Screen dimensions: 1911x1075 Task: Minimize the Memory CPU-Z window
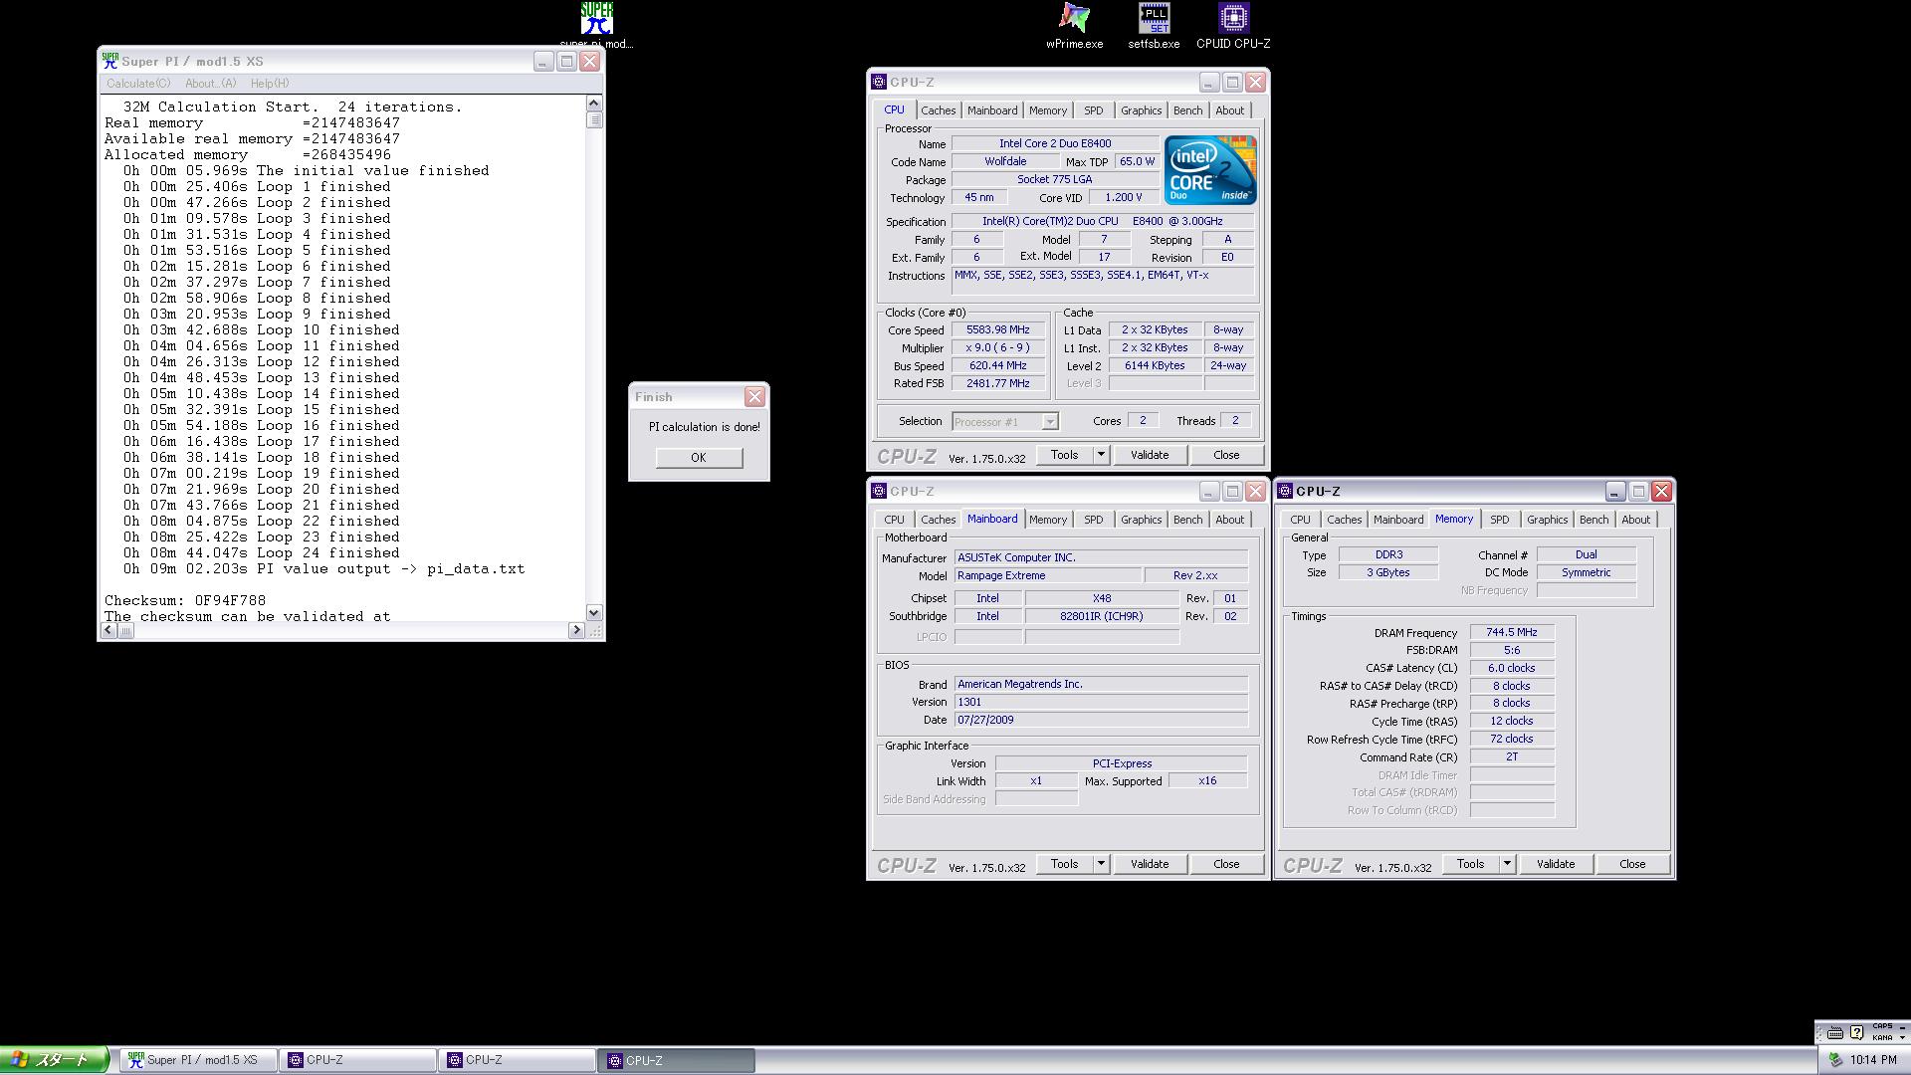1614,492
